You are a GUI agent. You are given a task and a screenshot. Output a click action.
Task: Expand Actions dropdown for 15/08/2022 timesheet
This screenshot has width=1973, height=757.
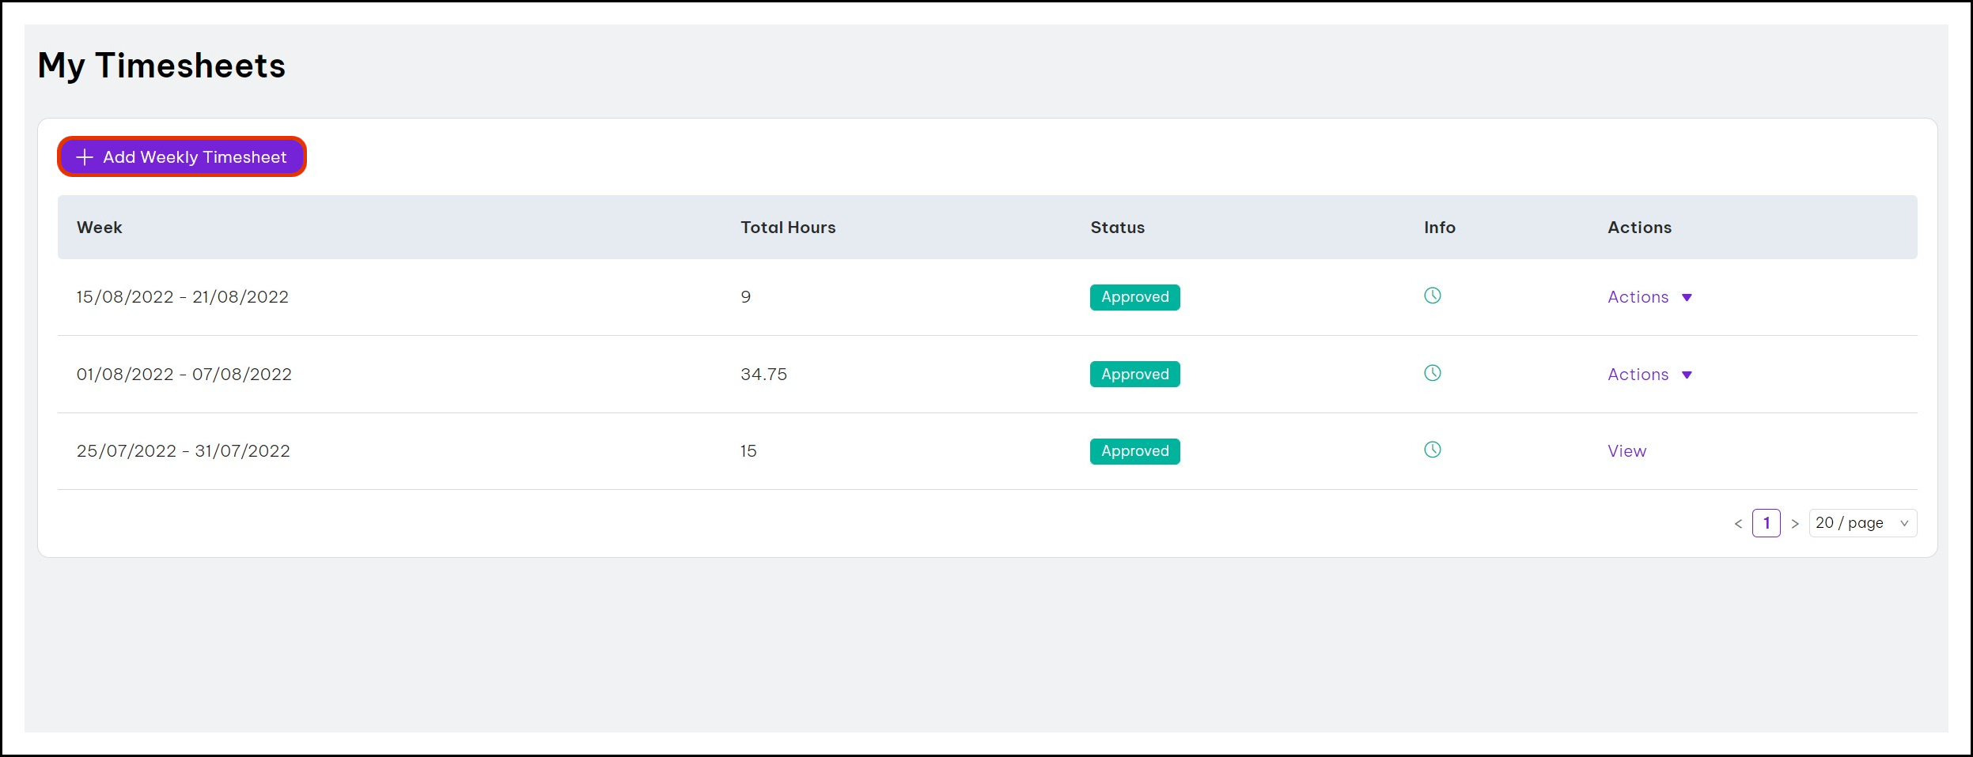[1649, 297]
